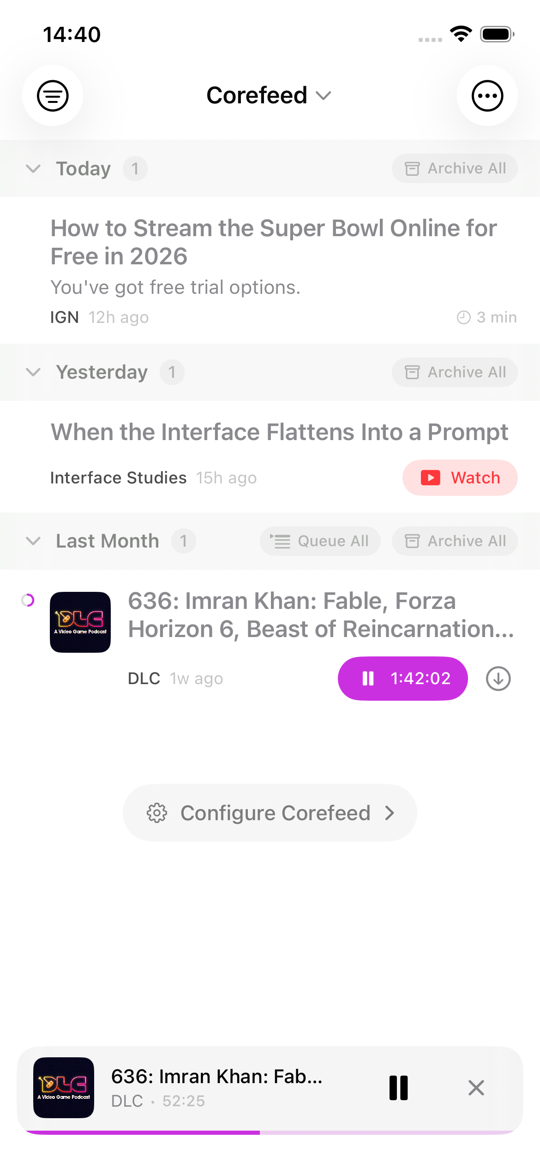Download the DLC episode 636
The width and height of the screenshot is (540, 1168).
(x=498, y=678)
